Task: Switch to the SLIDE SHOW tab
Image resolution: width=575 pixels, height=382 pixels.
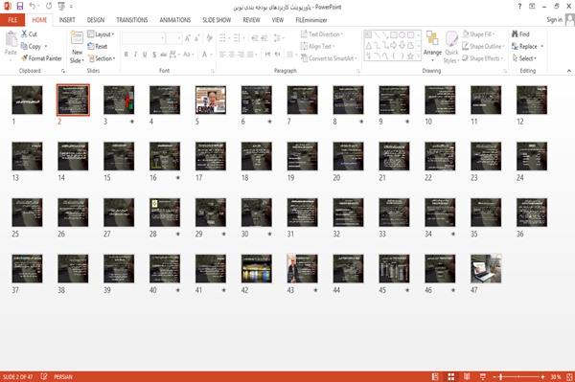Action: click(217, 20)
